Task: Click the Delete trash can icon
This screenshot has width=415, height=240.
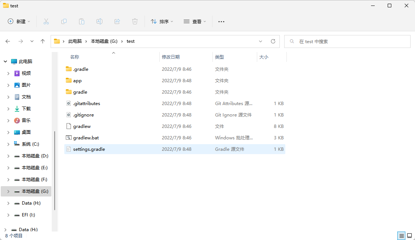Action: tap(135, 21)
